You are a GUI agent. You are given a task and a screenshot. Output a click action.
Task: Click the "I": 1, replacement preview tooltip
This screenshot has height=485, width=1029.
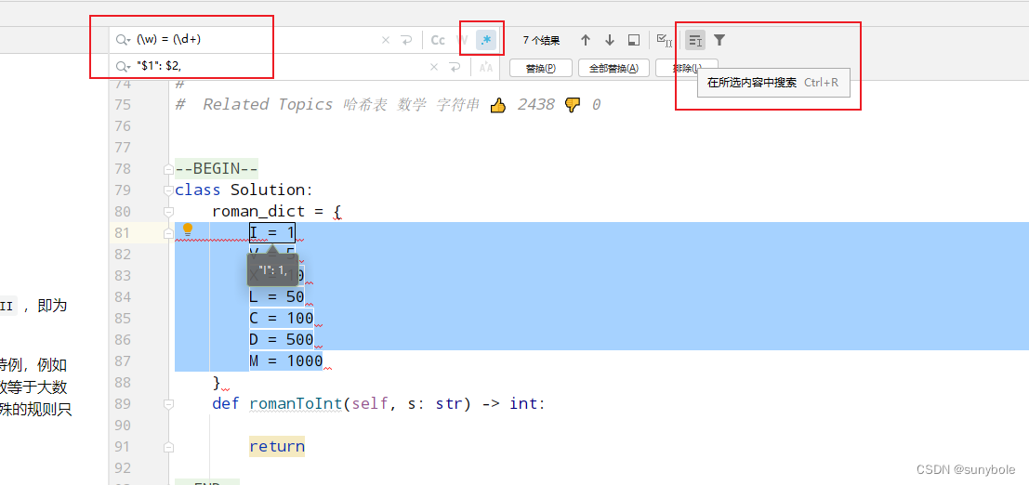272,269
